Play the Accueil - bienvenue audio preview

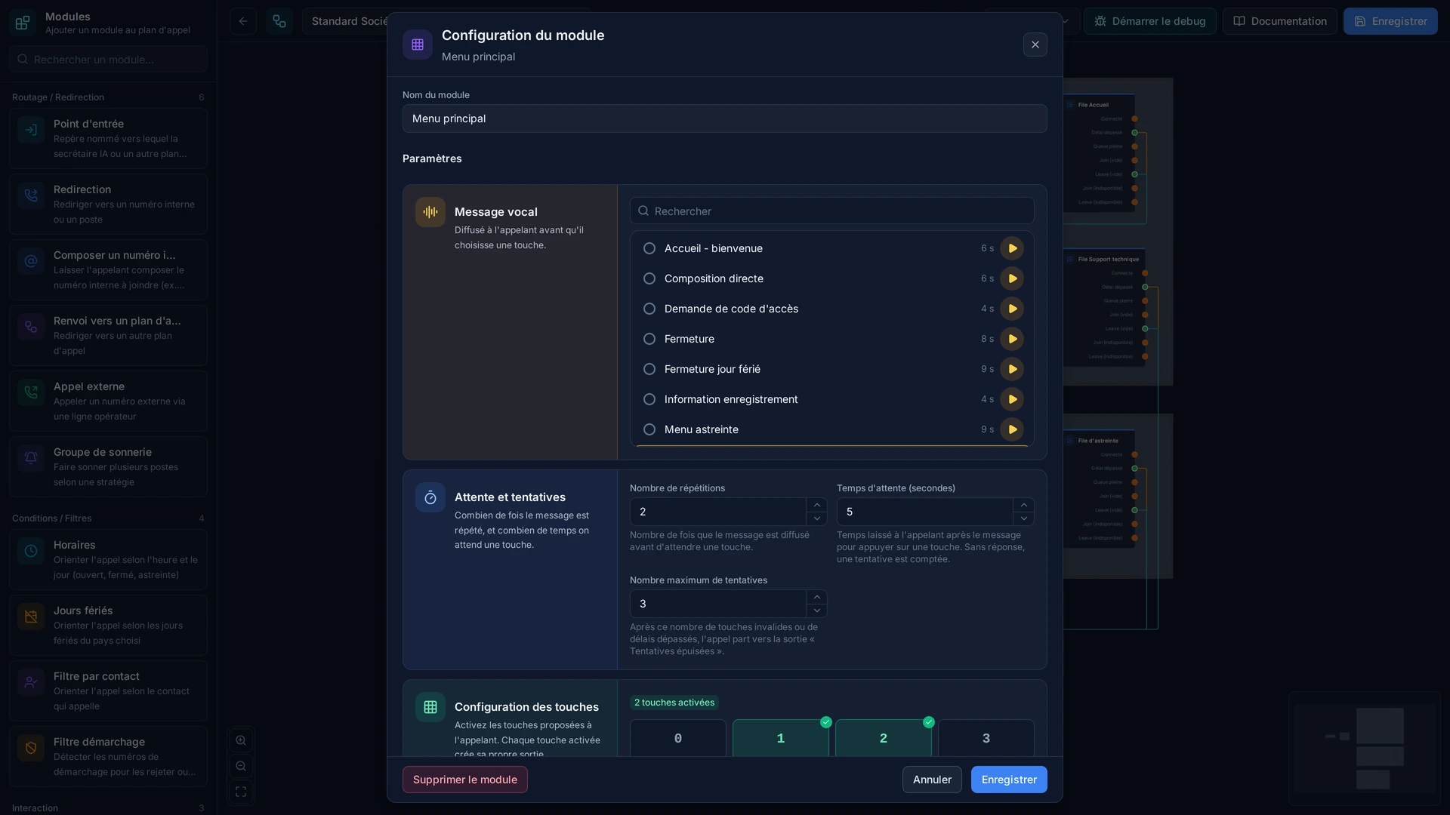[1012, 248]
